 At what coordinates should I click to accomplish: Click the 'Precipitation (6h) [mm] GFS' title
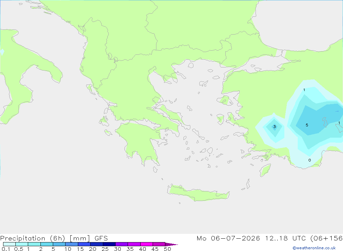54,238
